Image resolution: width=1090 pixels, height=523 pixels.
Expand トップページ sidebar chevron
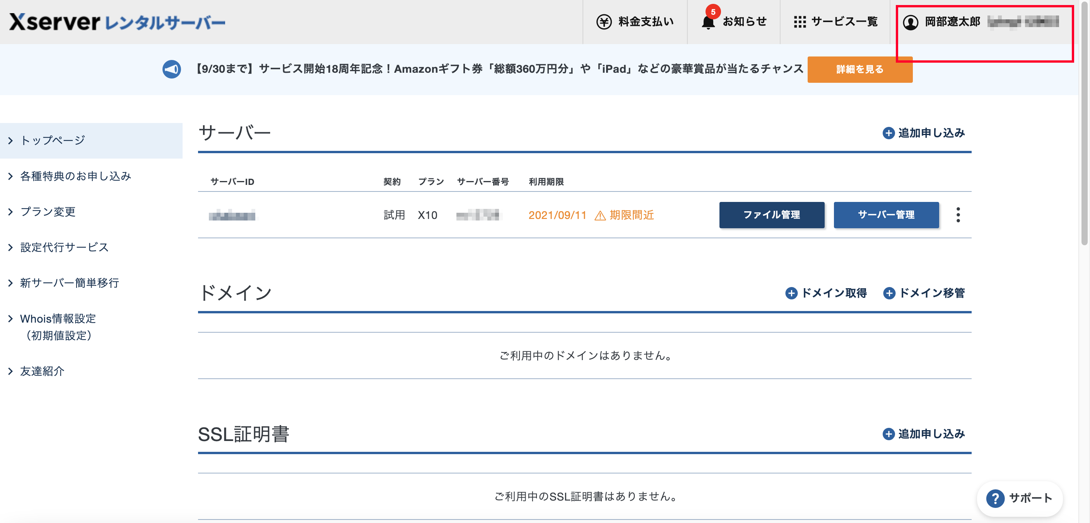(10, 140)
